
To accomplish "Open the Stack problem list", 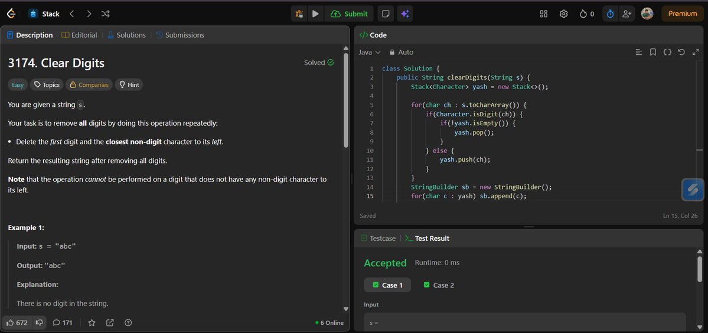I will pos(44,14).
